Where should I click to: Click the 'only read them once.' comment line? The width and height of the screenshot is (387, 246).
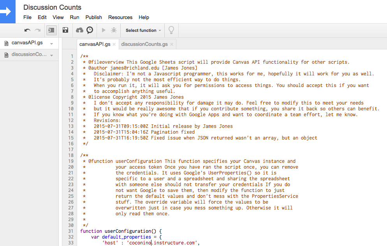(x=142, y=214)
